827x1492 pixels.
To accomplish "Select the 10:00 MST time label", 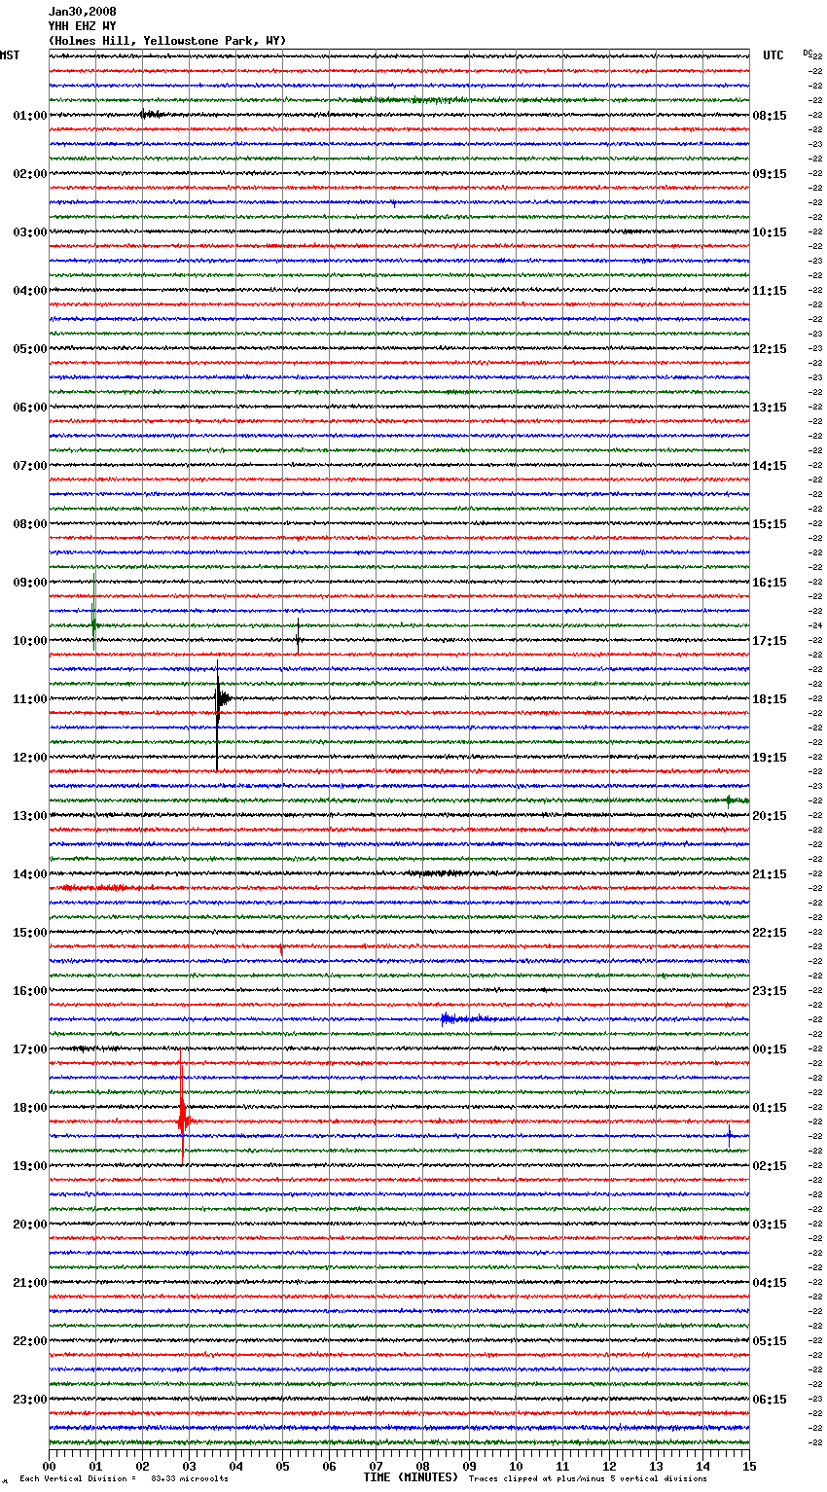I will tap(30, 641).
